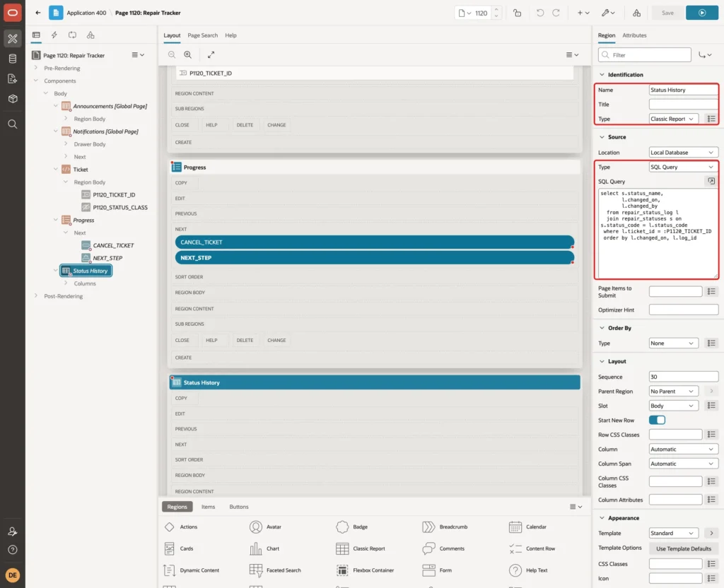Select the Buttons gallery tab

(239, 507)
